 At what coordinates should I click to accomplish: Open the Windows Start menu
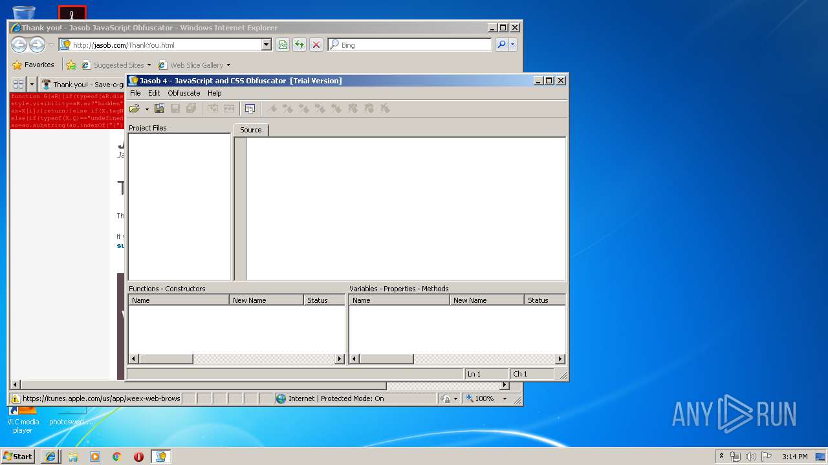point(17,456)
